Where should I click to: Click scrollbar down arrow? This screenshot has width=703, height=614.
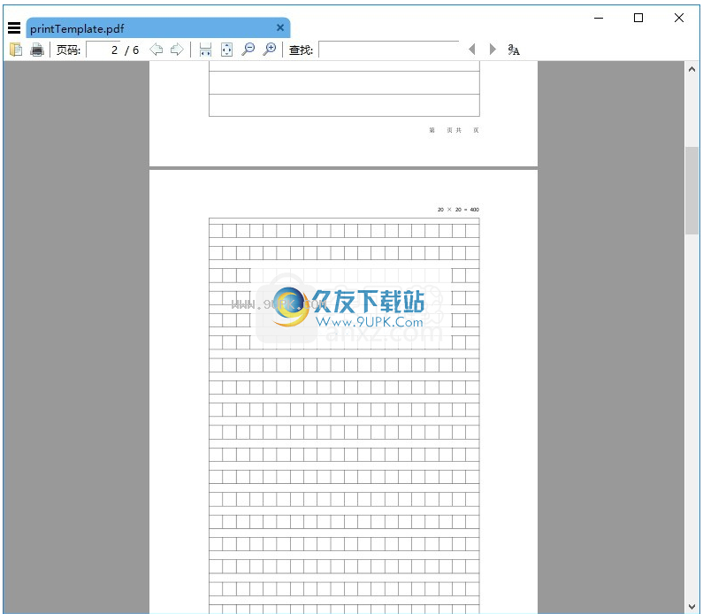(x=692, y=607)
